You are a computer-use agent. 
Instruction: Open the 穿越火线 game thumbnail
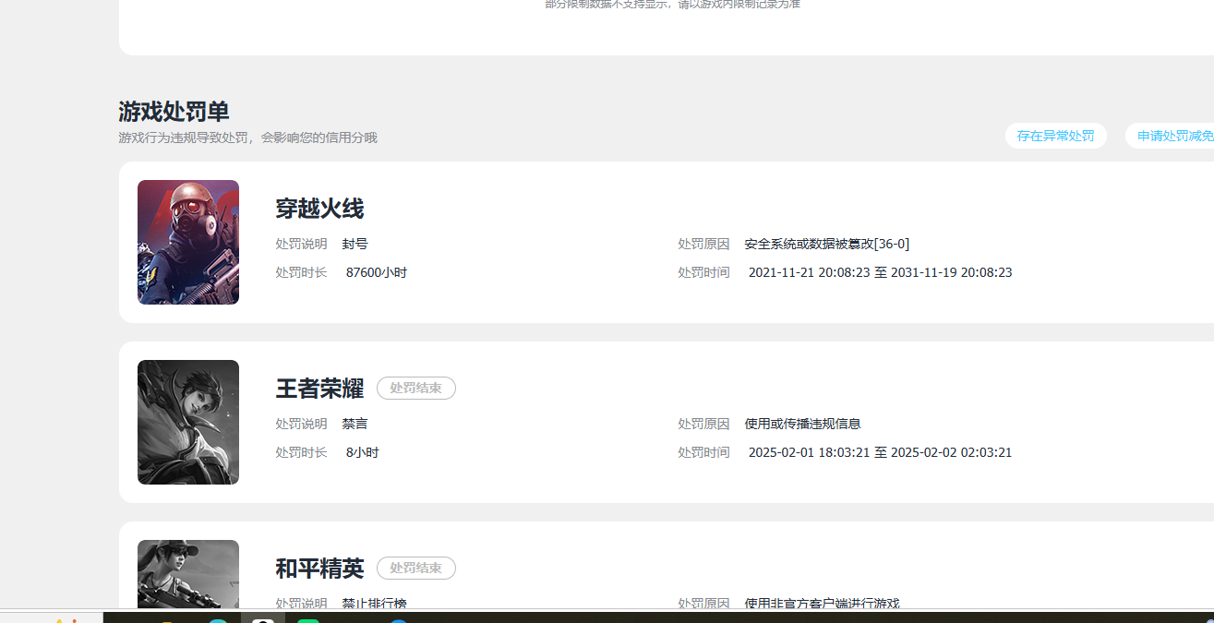coord(188,242)
